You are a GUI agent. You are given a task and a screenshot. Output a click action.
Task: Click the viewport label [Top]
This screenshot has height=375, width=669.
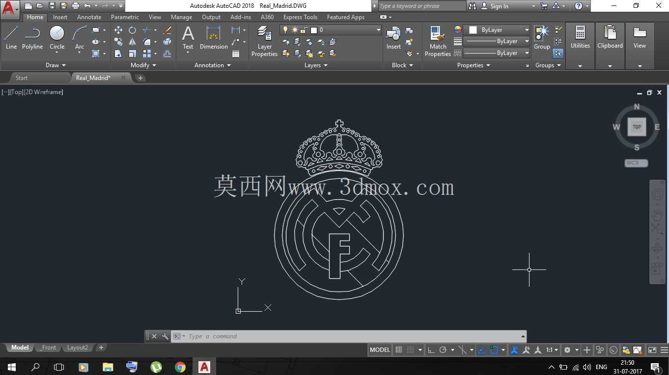pyautogui.click(x=16, y=92)
